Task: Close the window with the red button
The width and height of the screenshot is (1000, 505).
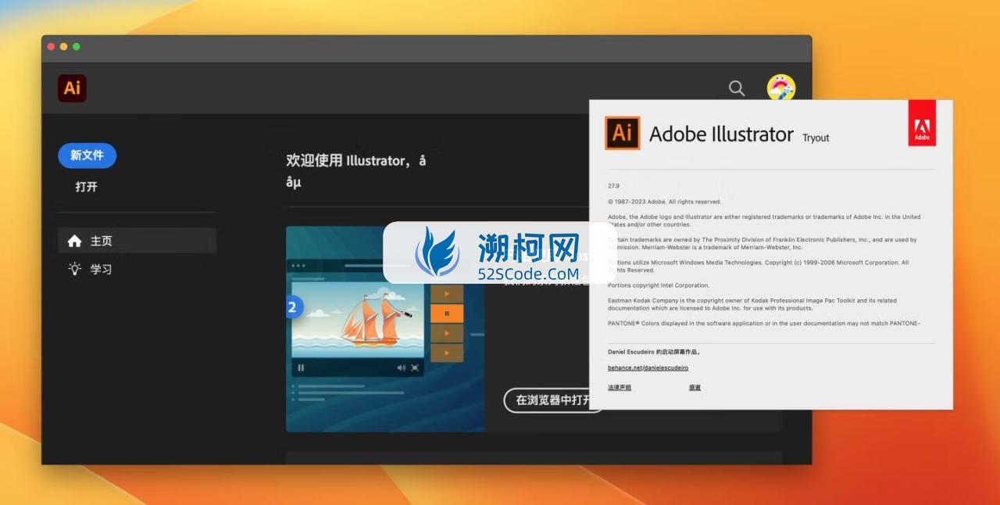Action: [51, 47]
